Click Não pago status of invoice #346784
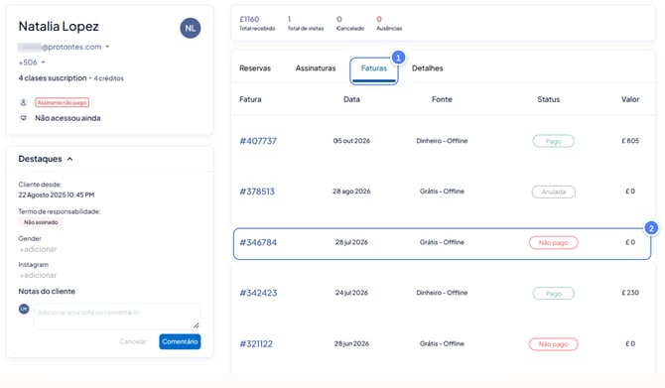The width and height of the screenshot is (665, 388). tap(554, 243)
